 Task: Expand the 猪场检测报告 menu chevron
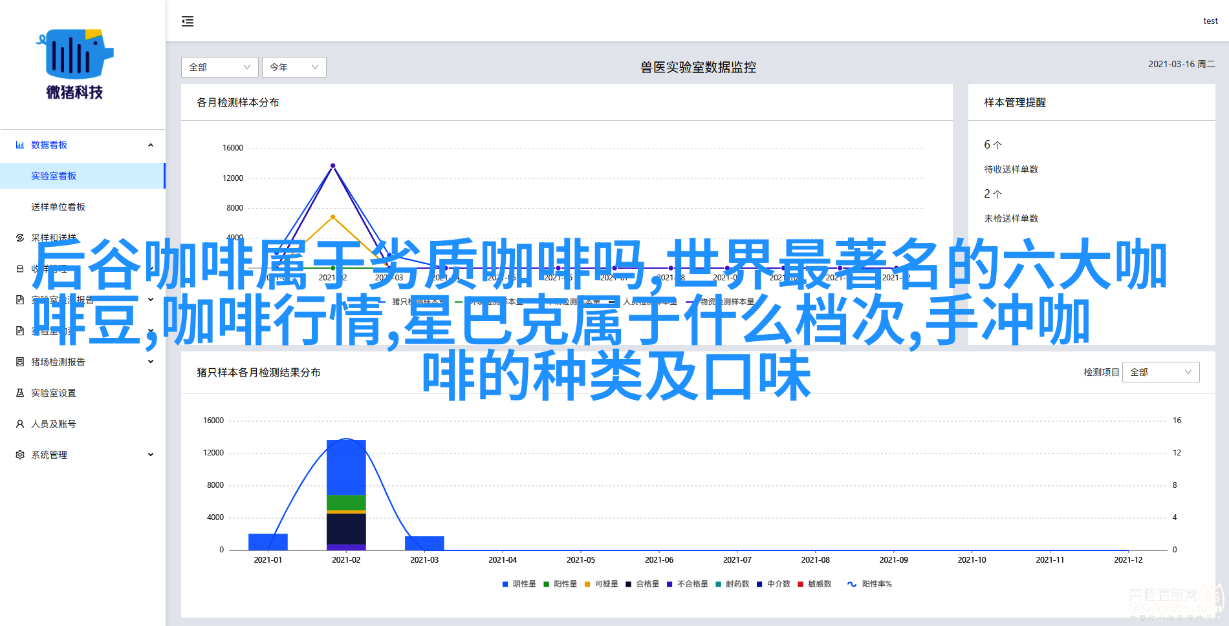pos(151,362)
